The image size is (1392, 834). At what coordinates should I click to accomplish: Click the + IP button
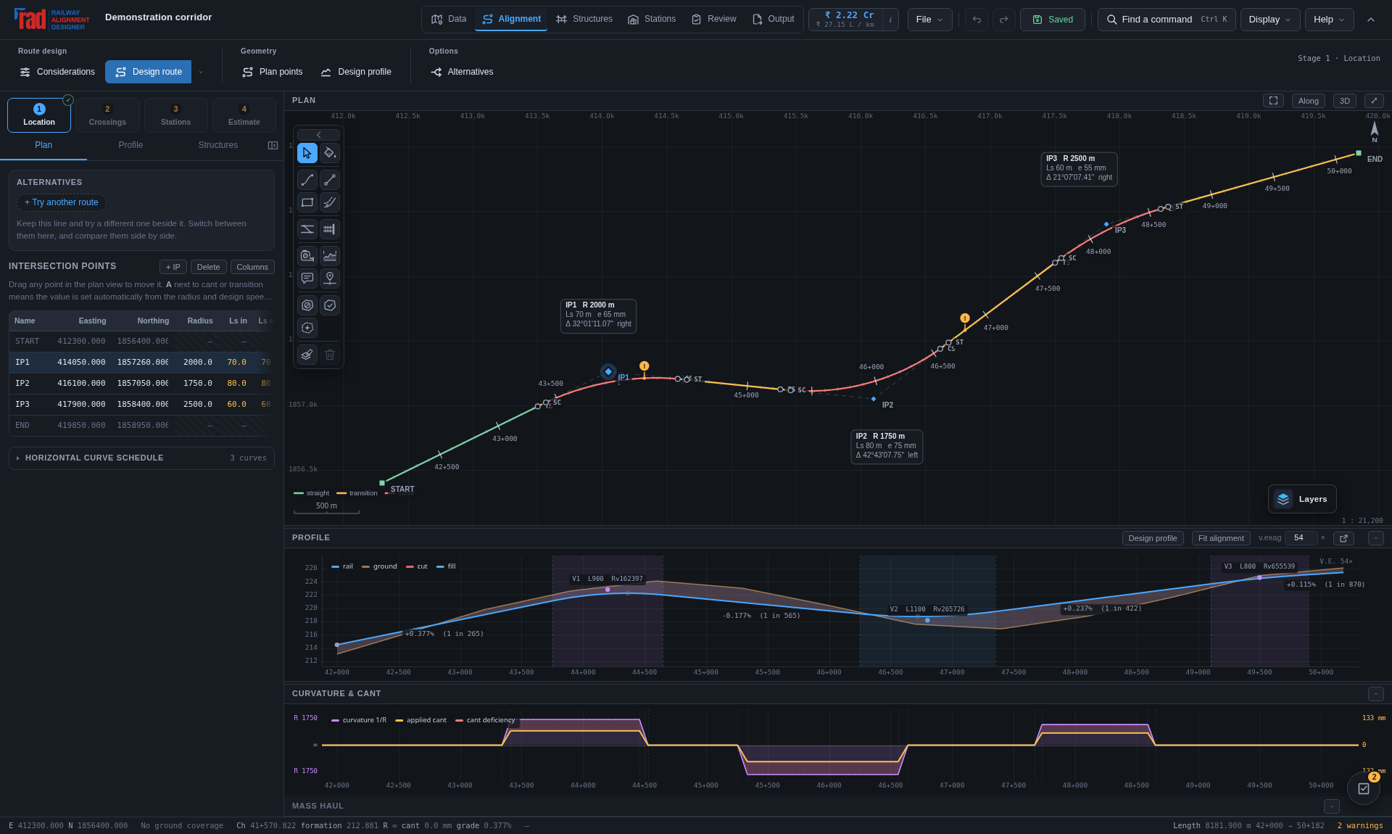tap(173, 267)
